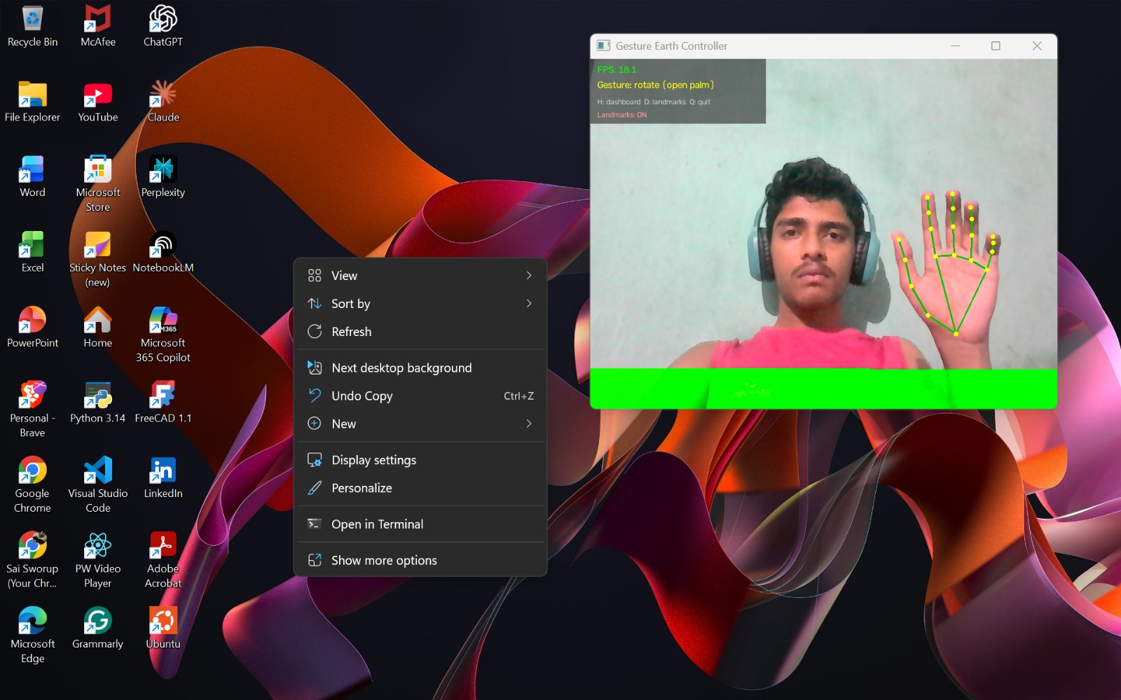
Task: Select the Python 3.14 desktop icon
Action: coord(98,403)
